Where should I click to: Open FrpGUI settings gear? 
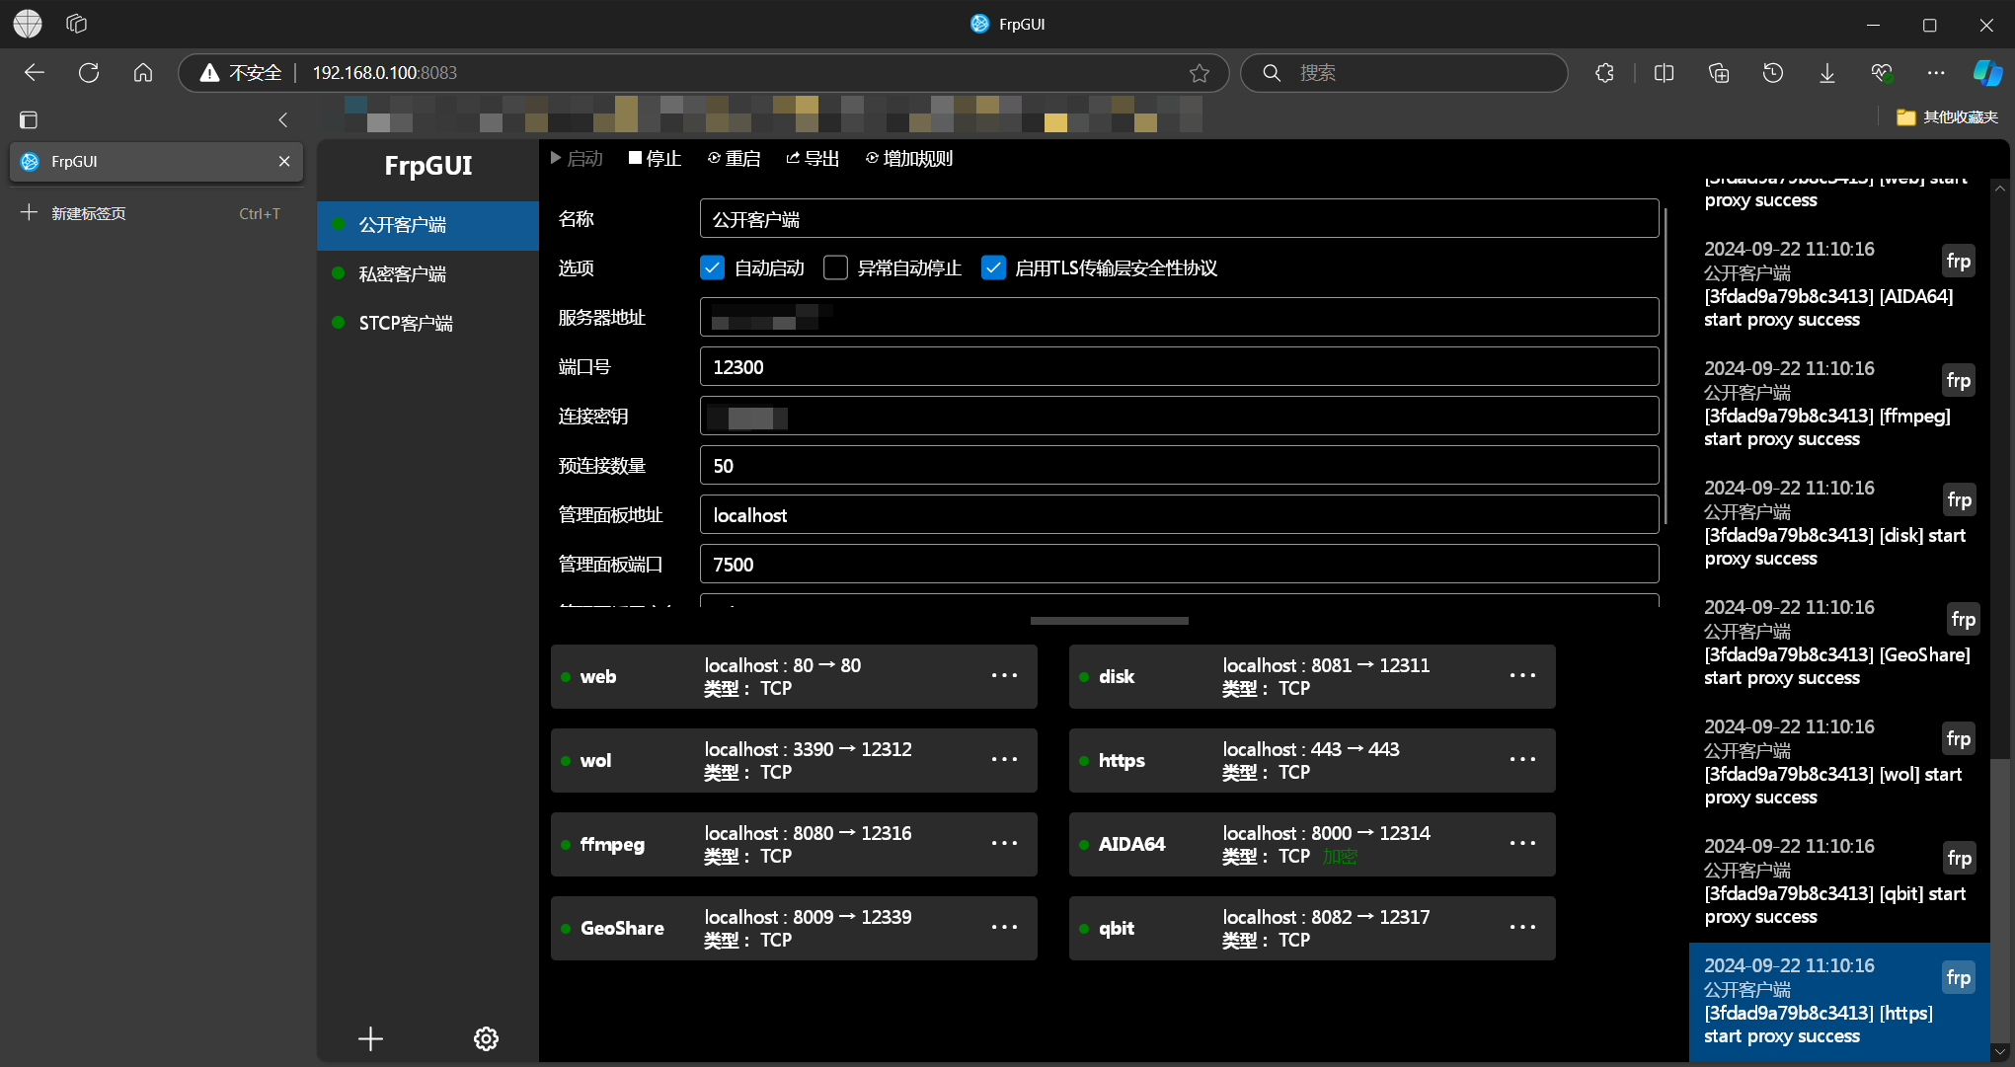[486, 1038]
